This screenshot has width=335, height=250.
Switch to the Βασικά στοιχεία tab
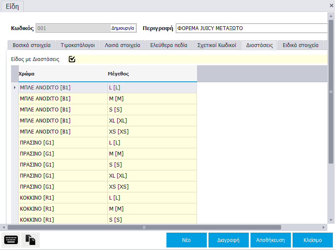[x=31, y=45]
